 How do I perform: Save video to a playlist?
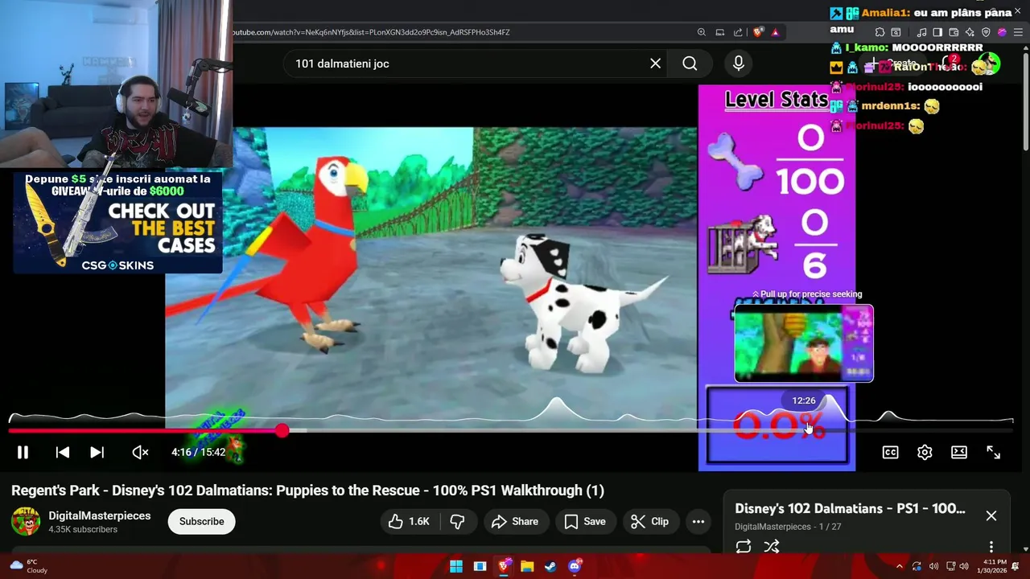pyautogui.click(x=585, y=521)
